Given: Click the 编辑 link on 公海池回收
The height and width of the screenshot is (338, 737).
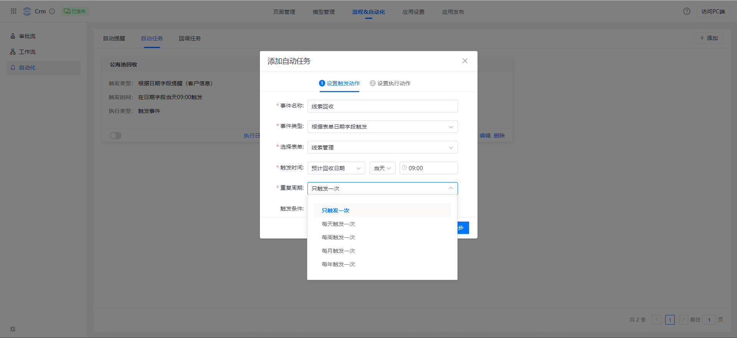Looking at the screenshot, I should 485,136.
